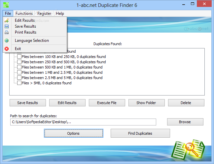Maximize the Duplicate Finder window
Viewport: 214px width, 164px height.
click(193, 4)
